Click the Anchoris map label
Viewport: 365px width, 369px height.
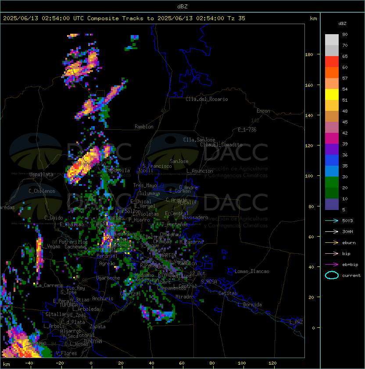pyautogui.click(x=103, y=298)
